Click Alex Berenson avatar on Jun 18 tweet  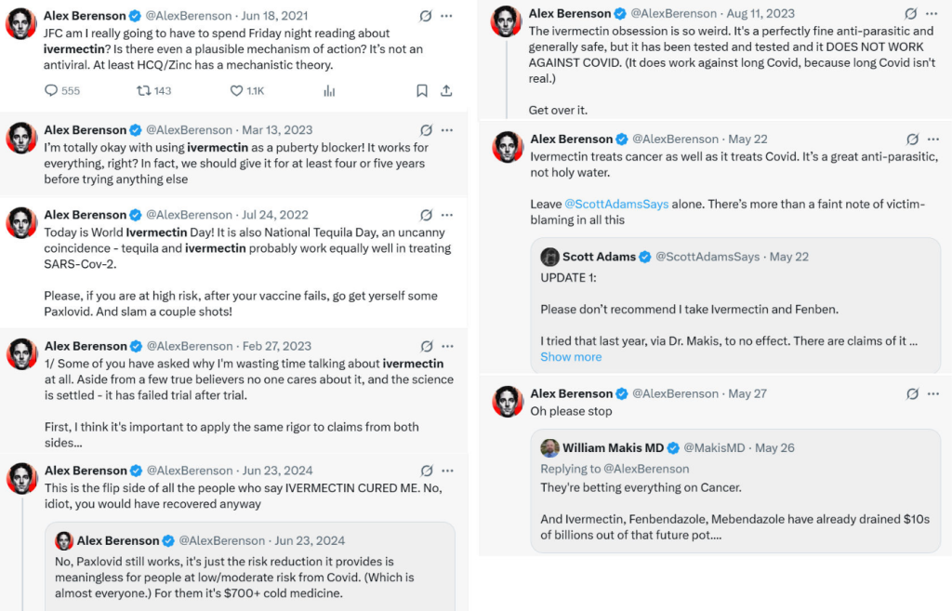click(x=21, y=23)
